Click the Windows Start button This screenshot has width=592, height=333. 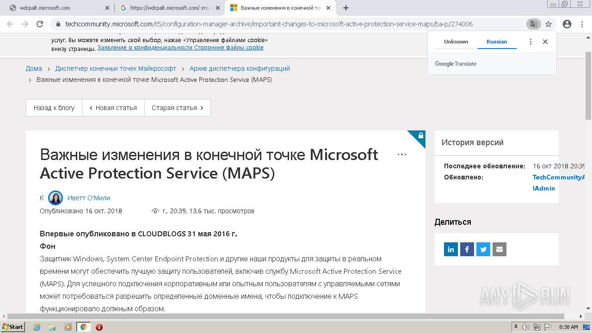tap(12, 327)
